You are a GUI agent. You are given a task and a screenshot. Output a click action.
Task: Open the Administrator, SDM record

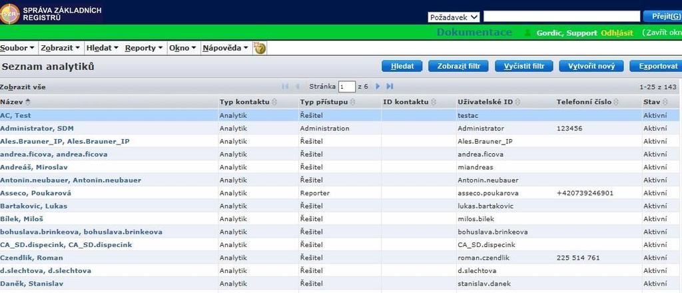coord(37,129)
